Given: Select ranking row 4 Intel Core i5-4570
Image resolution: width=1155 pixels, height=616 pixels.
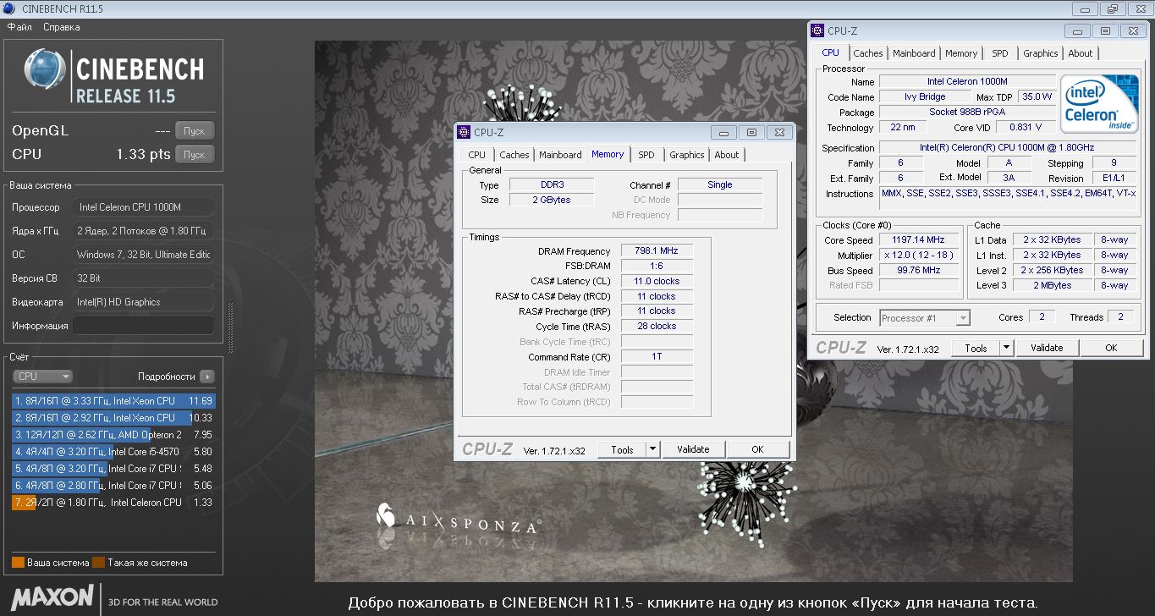Looking at the screenshot, I should pos(113,452).
